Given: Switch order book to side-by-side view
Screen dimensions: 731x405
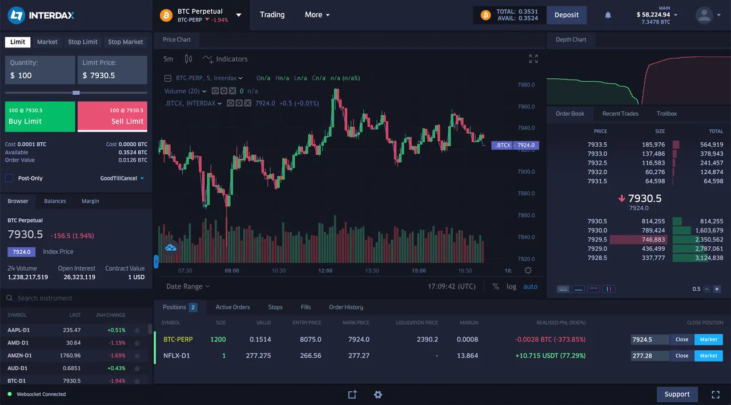Looking at the screenshot, I should (609, 289).
